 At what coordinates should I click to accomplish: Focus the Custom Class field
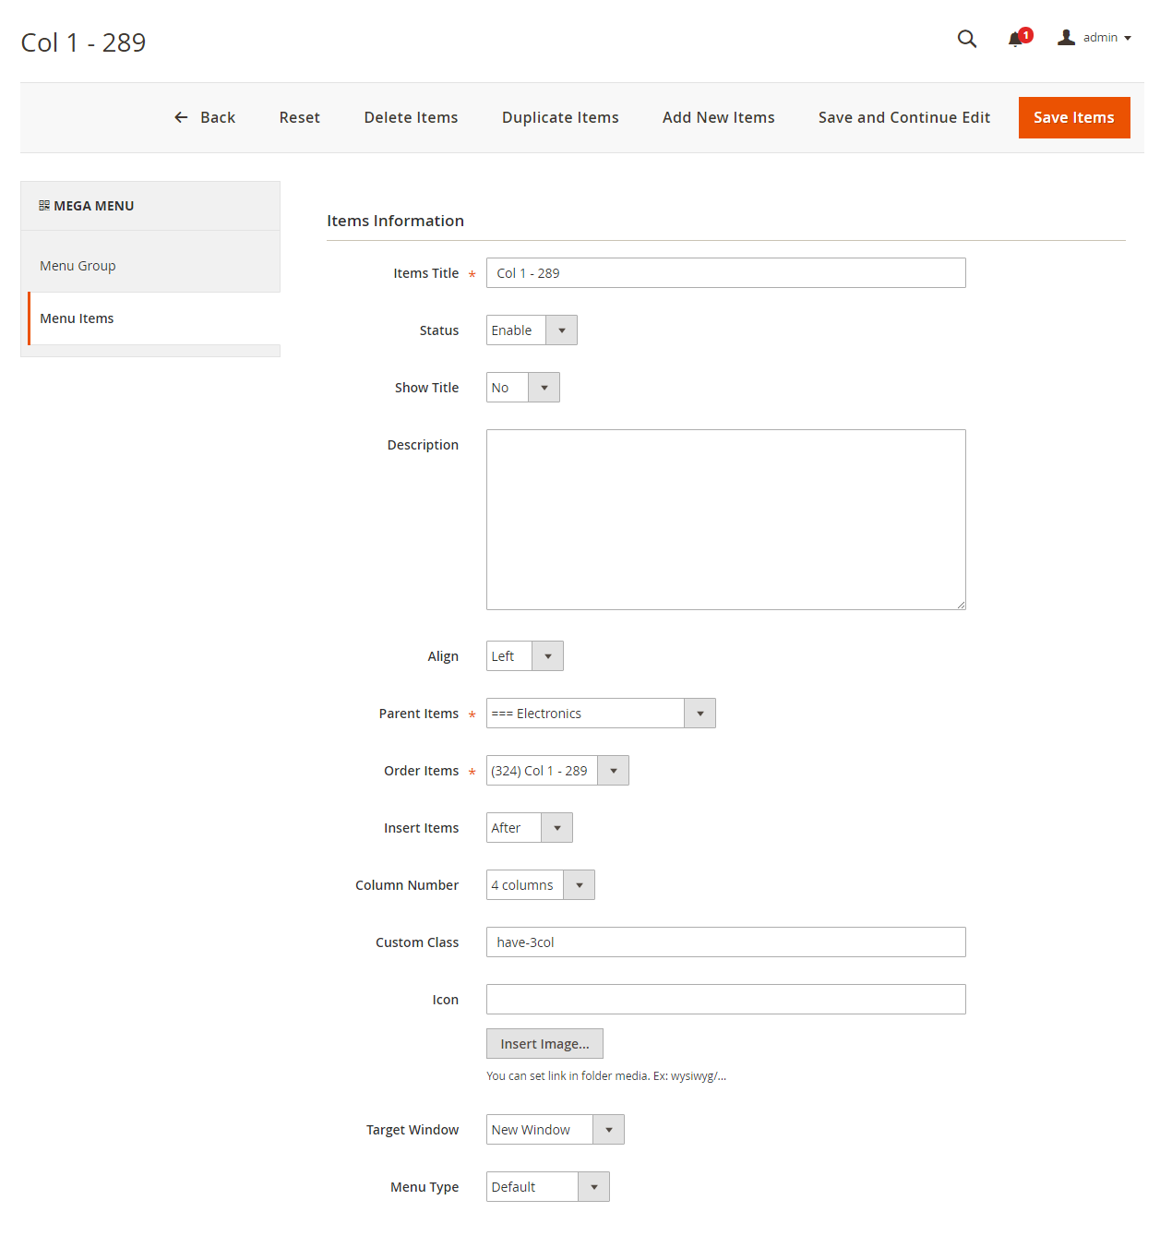[x=726, y=942]
